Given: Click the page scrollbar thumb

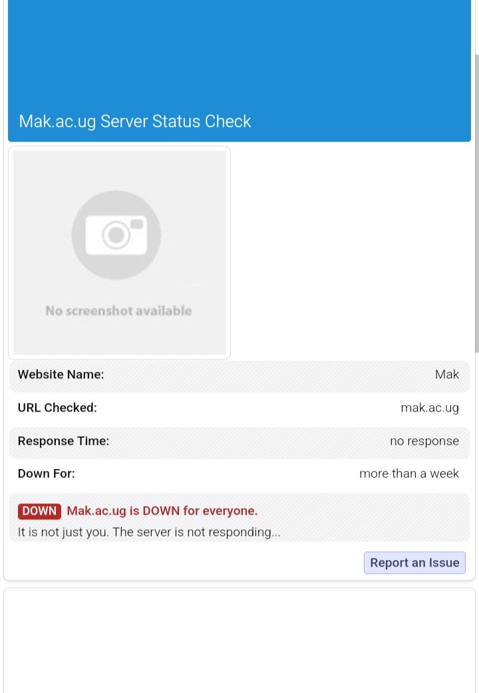Looking at the screenshot, I should point(477,204).
